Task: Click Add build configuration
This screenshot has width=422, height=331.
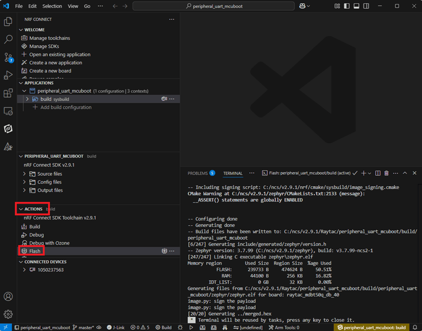Action: point(66,107)
